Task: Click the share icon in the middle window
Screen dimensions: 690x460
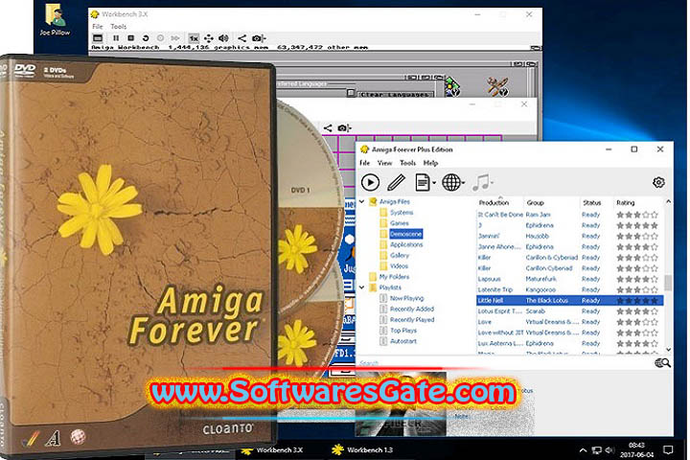Action: [328, 127]
